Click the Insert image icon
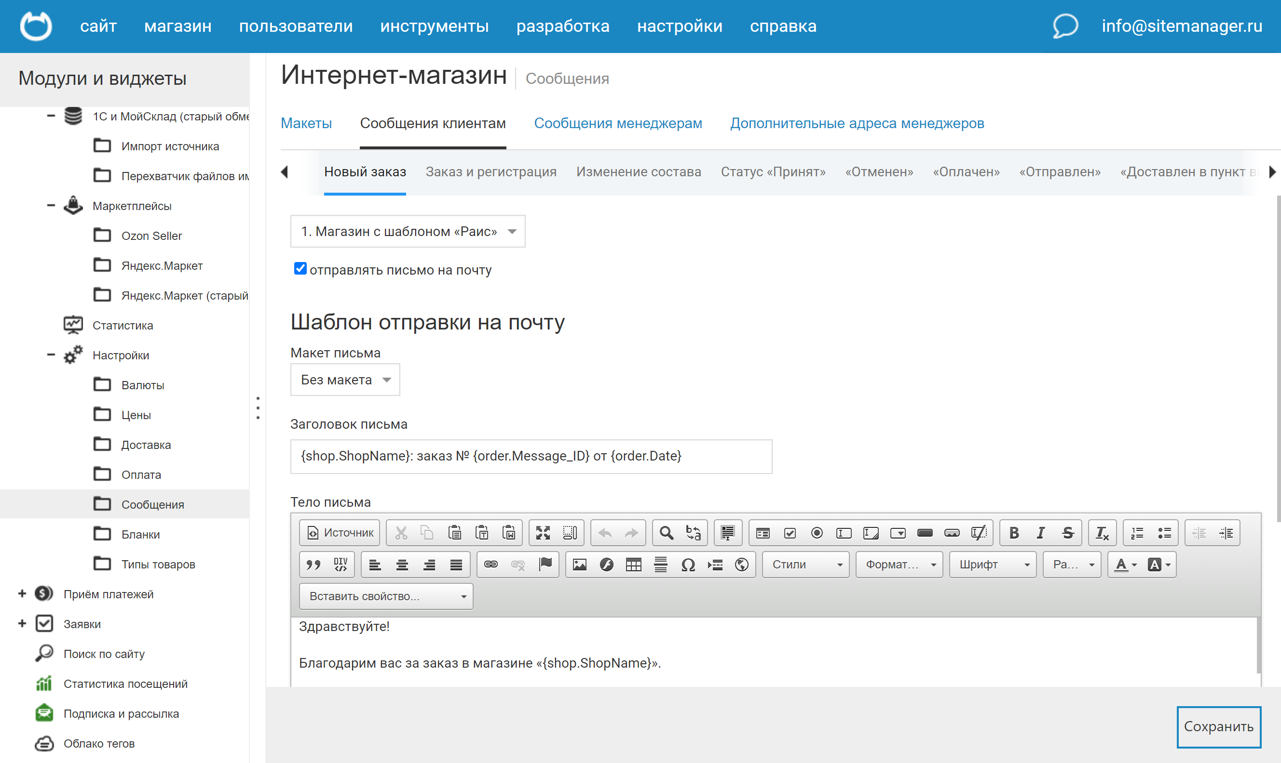 581,564
